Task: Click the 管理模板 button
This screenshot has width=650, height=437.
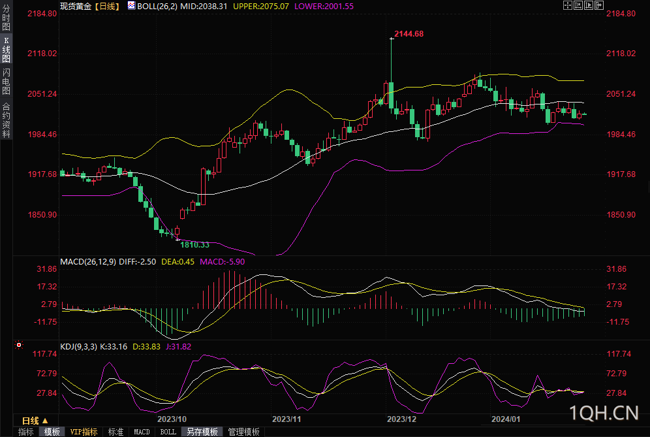Action: point(244,432)
